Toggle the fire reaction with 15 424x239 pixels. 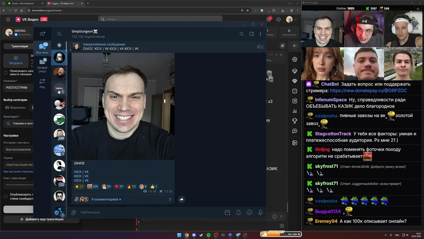click(x=132, y=187)
